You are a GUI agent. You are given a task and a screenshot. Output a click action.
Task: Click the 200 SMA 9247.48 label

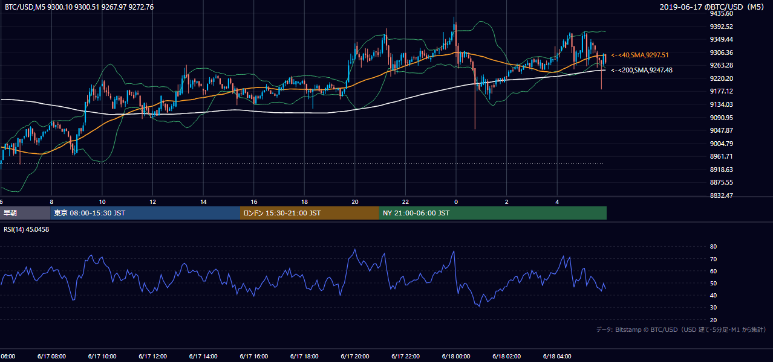click(x=641, y=70)
